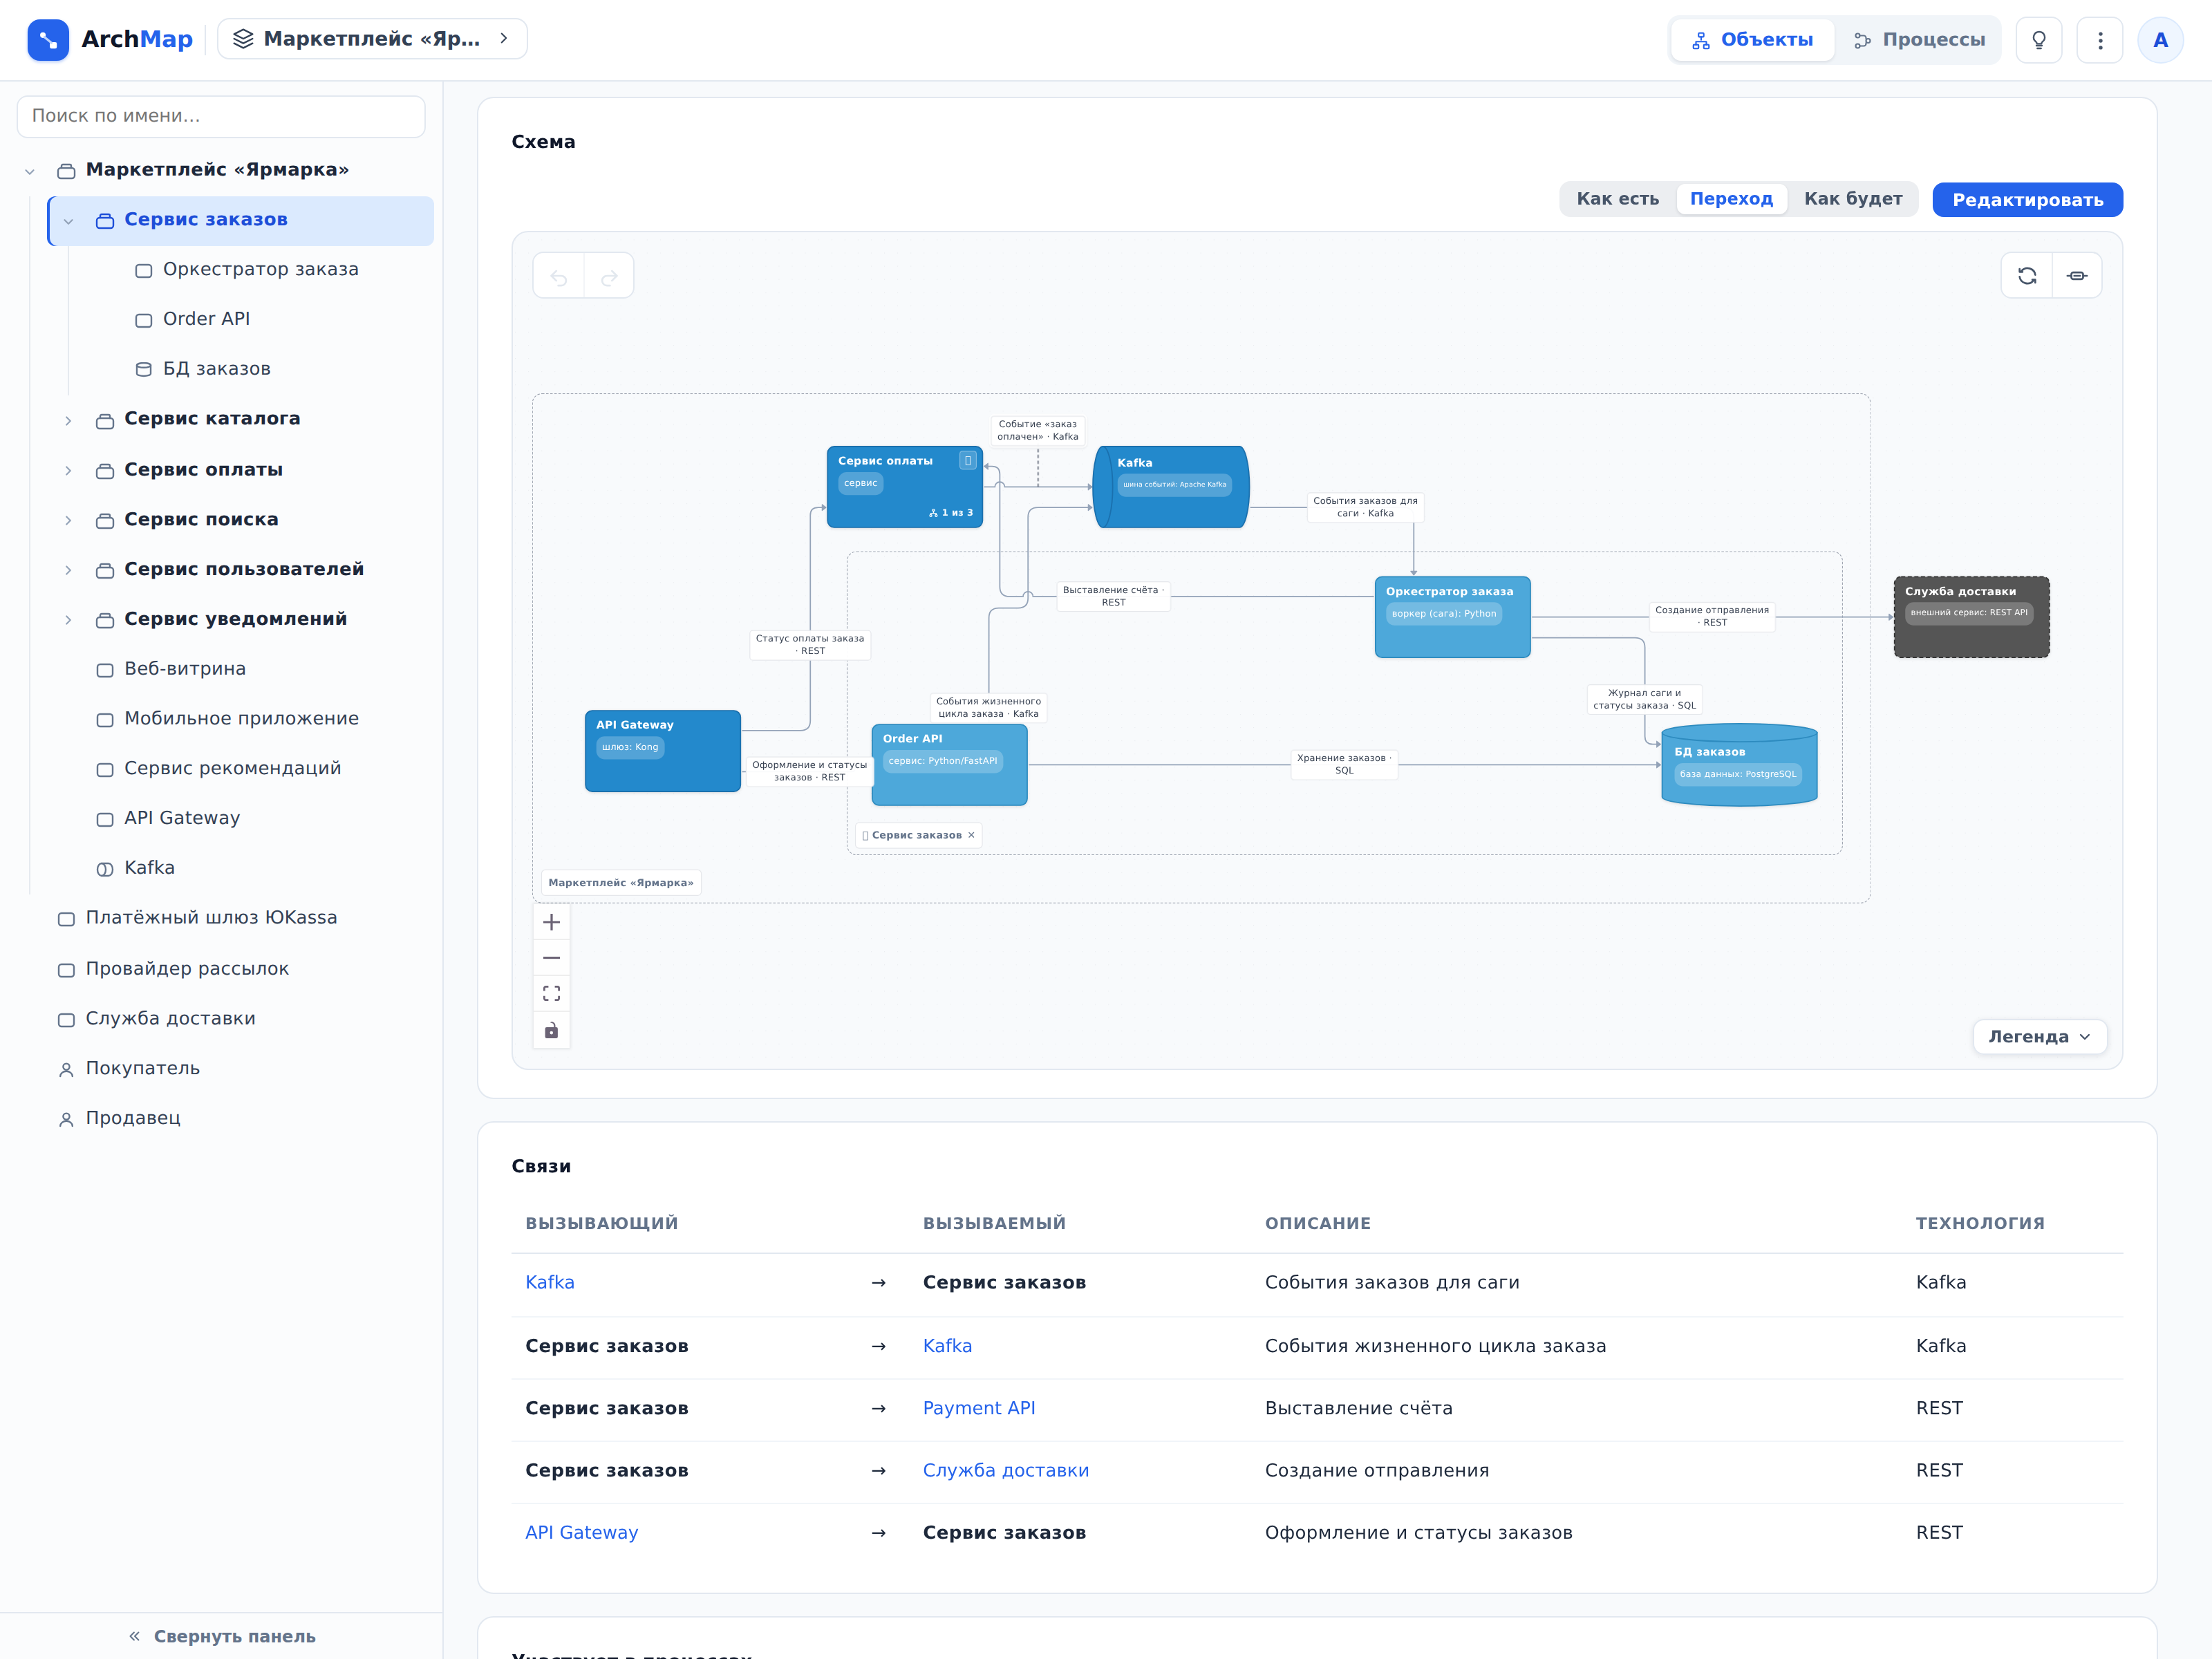Switch to the Объекты tab
This screenshot has width=2212, height=1659.
tap(1752, 40)
